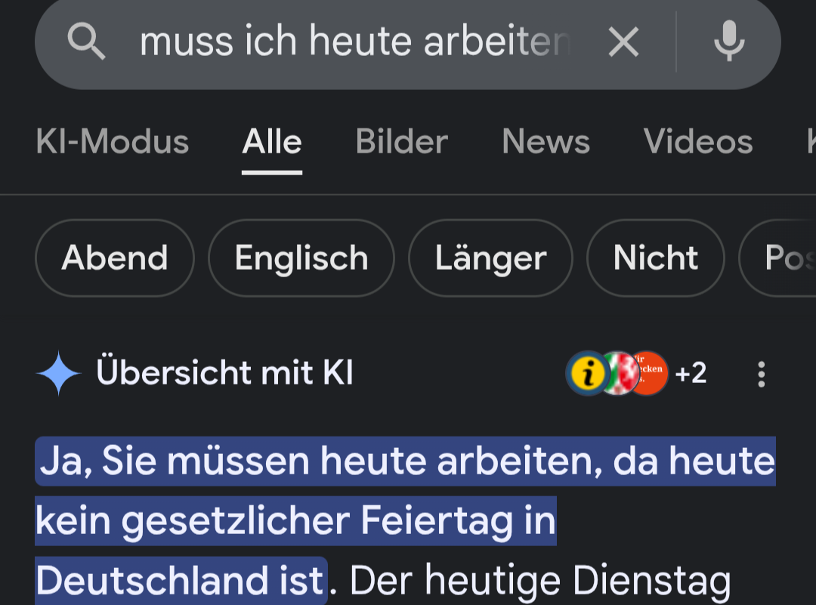Select the Länger suggestion chip

pyautogui.click(x=490, y=258)
